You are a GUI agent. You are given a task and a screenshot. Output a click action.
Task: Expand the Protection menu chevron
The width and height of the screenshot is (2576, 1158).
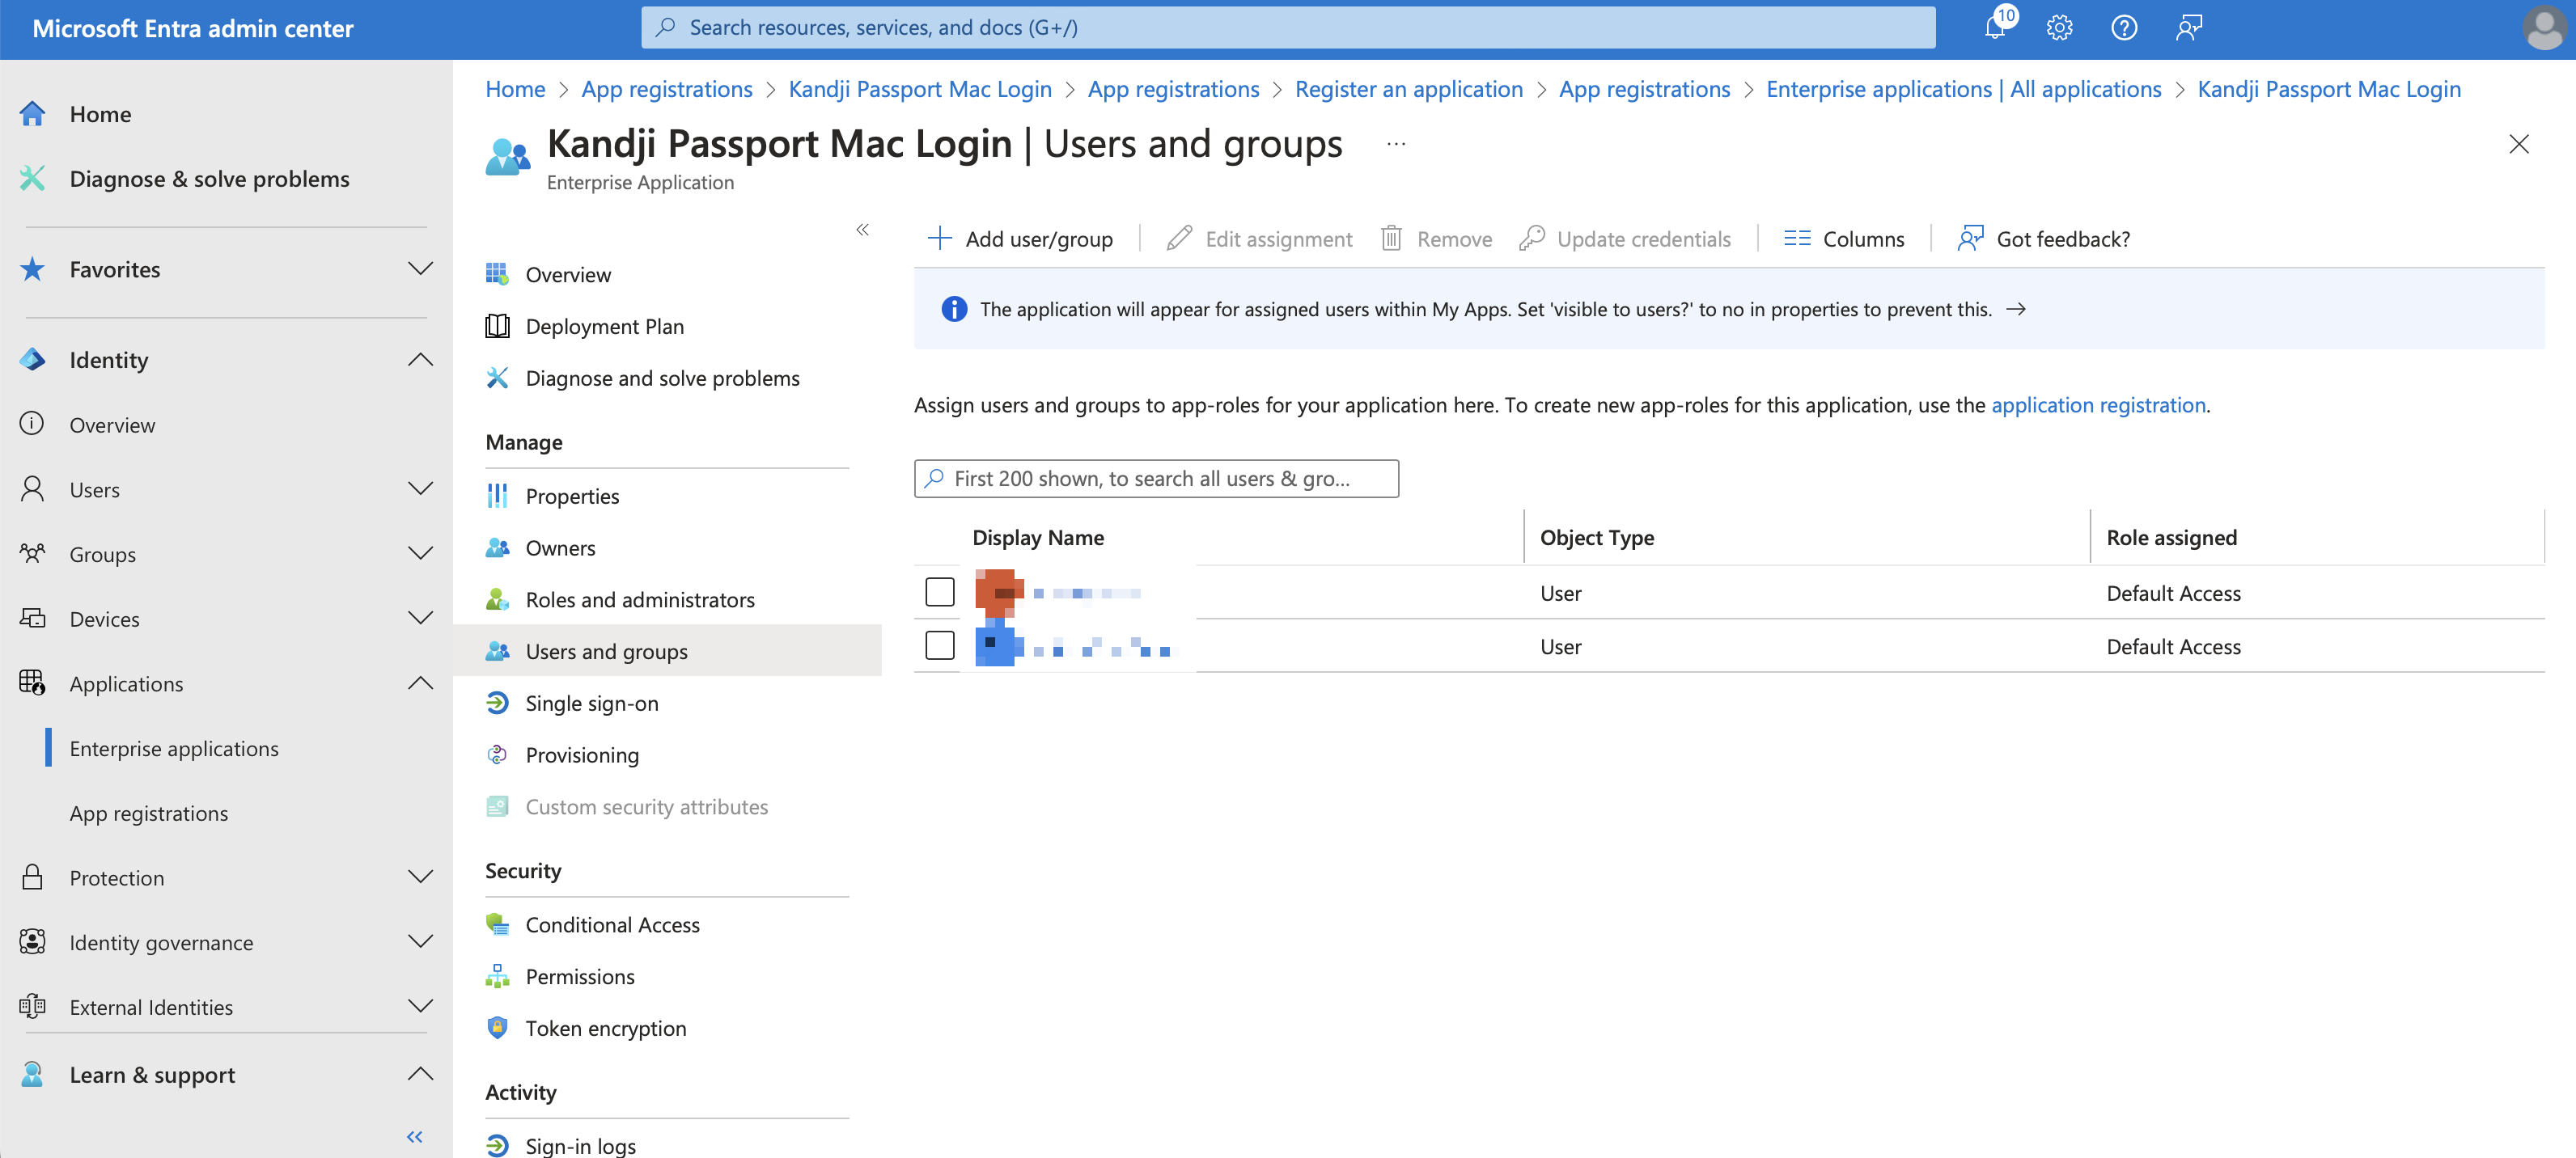(x=421, y=877)
